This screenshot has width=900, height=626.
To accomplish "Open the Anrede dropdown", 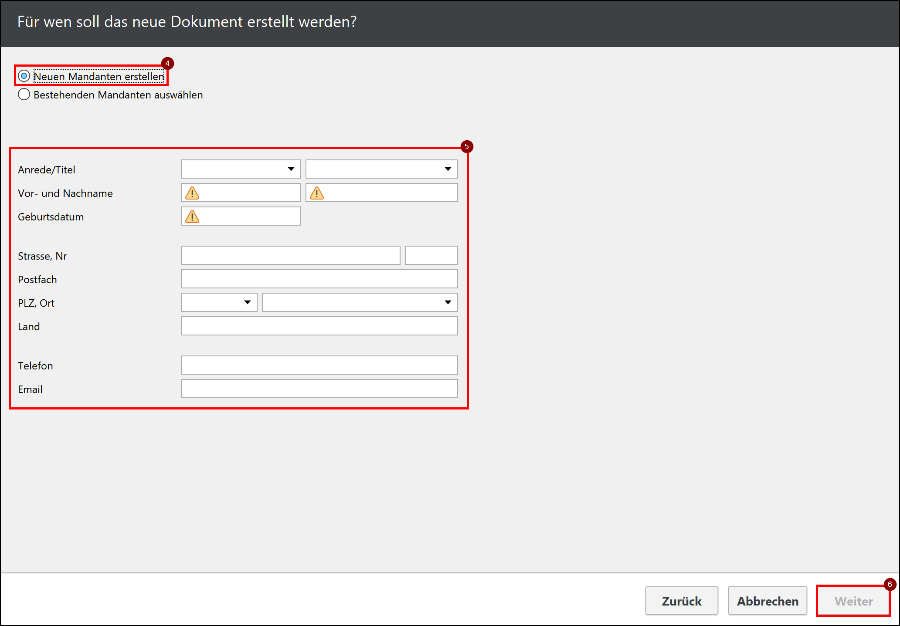I will click(x=291, y=169).
